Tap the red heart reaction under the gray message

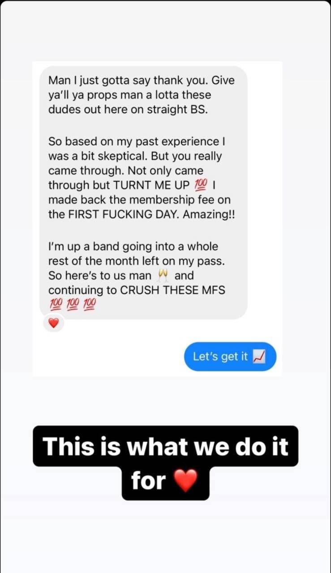54,323
